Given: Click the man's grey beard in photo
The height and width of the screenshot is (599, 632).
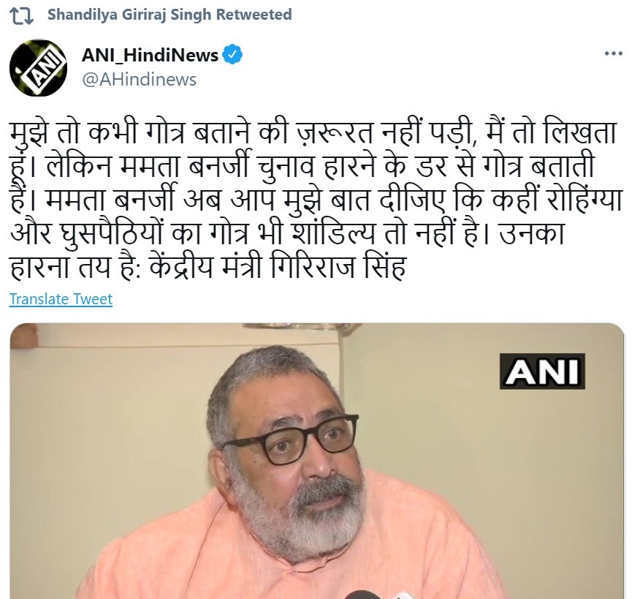Looking at the screenshot, I should (x=298, y=518).
